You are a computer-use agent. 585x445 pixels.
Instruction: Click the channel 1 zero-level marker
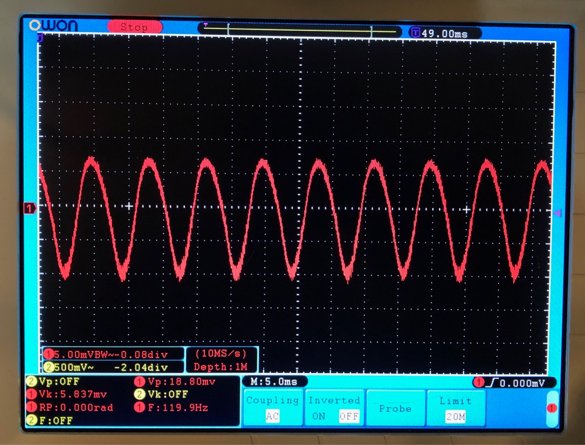[29, 208]
